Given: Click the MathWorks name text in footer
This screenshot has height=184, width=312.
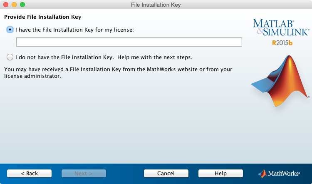Looking at the screenshot, I should pyautogui.click(x=284, y=173).
